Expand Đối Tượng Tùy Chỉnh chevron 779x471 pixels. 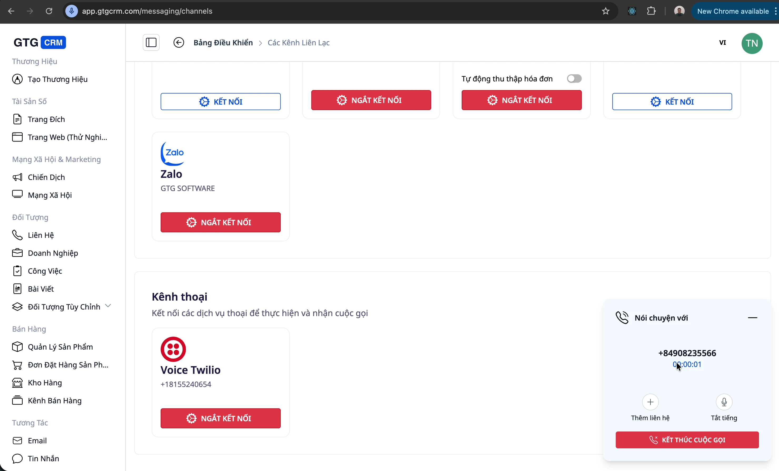(x=108, y=306)
